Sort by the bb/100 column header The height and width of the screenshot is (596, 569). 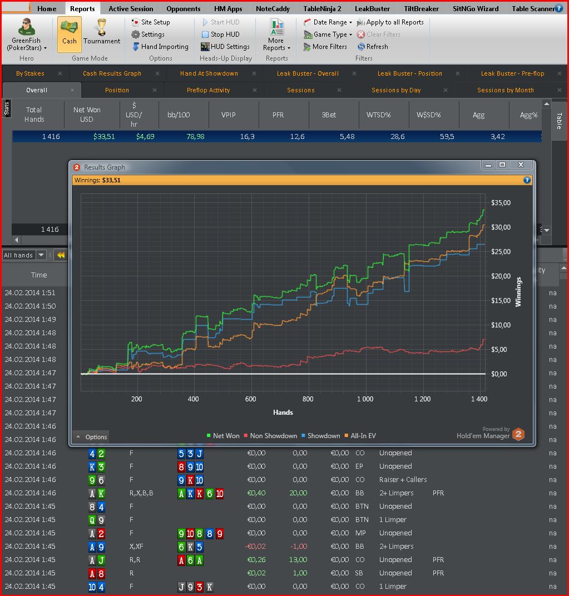coord(179,115)
